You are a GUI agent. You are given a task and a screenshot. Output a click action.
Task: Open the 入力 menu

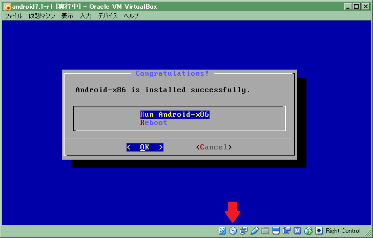coord(86,16)
